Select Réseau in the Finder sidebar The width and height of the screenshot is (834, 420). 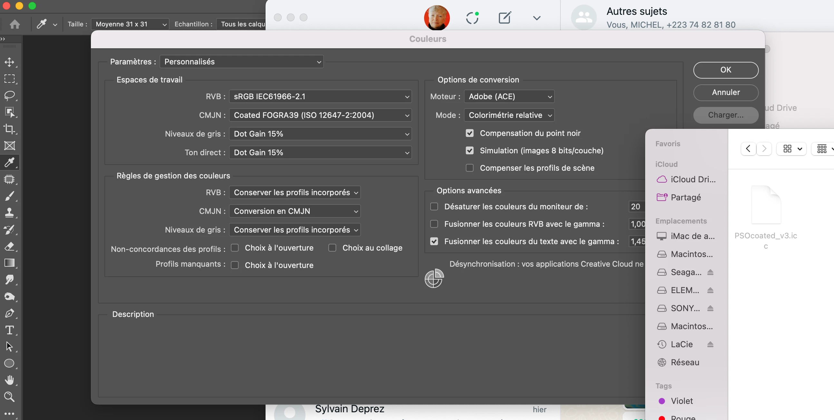click(x=684, y=362)
